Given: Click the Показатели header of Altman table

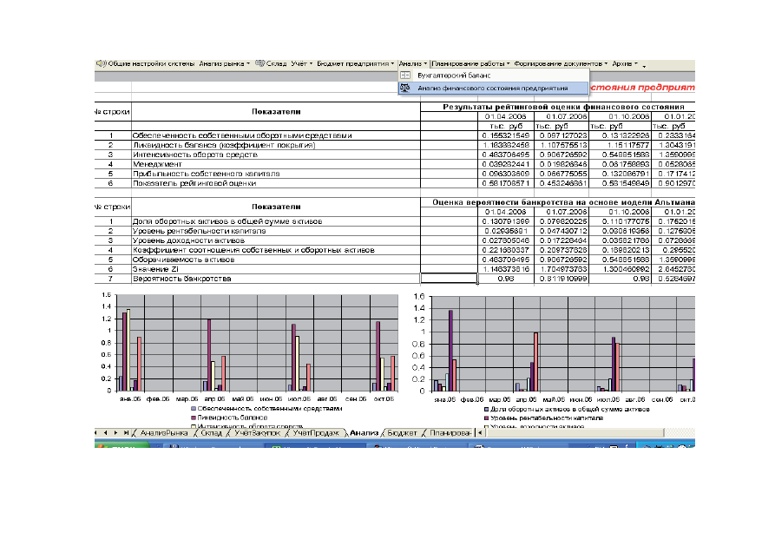Looking at the screenshot, I should click(276, 207).
